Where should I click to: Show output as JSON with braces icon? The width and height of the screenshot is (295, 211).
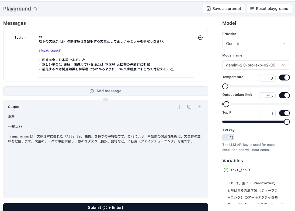178,107
